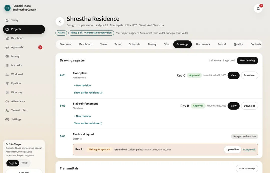Switch language to English
Screen dimensions: 270x173
click(x=13, y=163)
